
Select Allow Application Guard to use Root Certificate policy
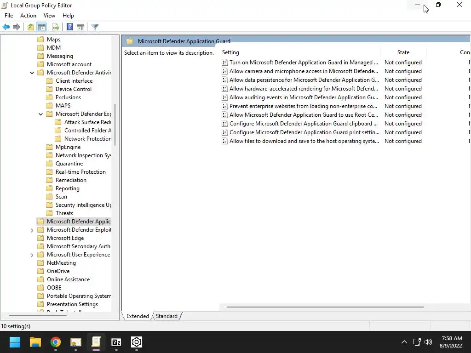pyautogui.click(x=304, y=114)
